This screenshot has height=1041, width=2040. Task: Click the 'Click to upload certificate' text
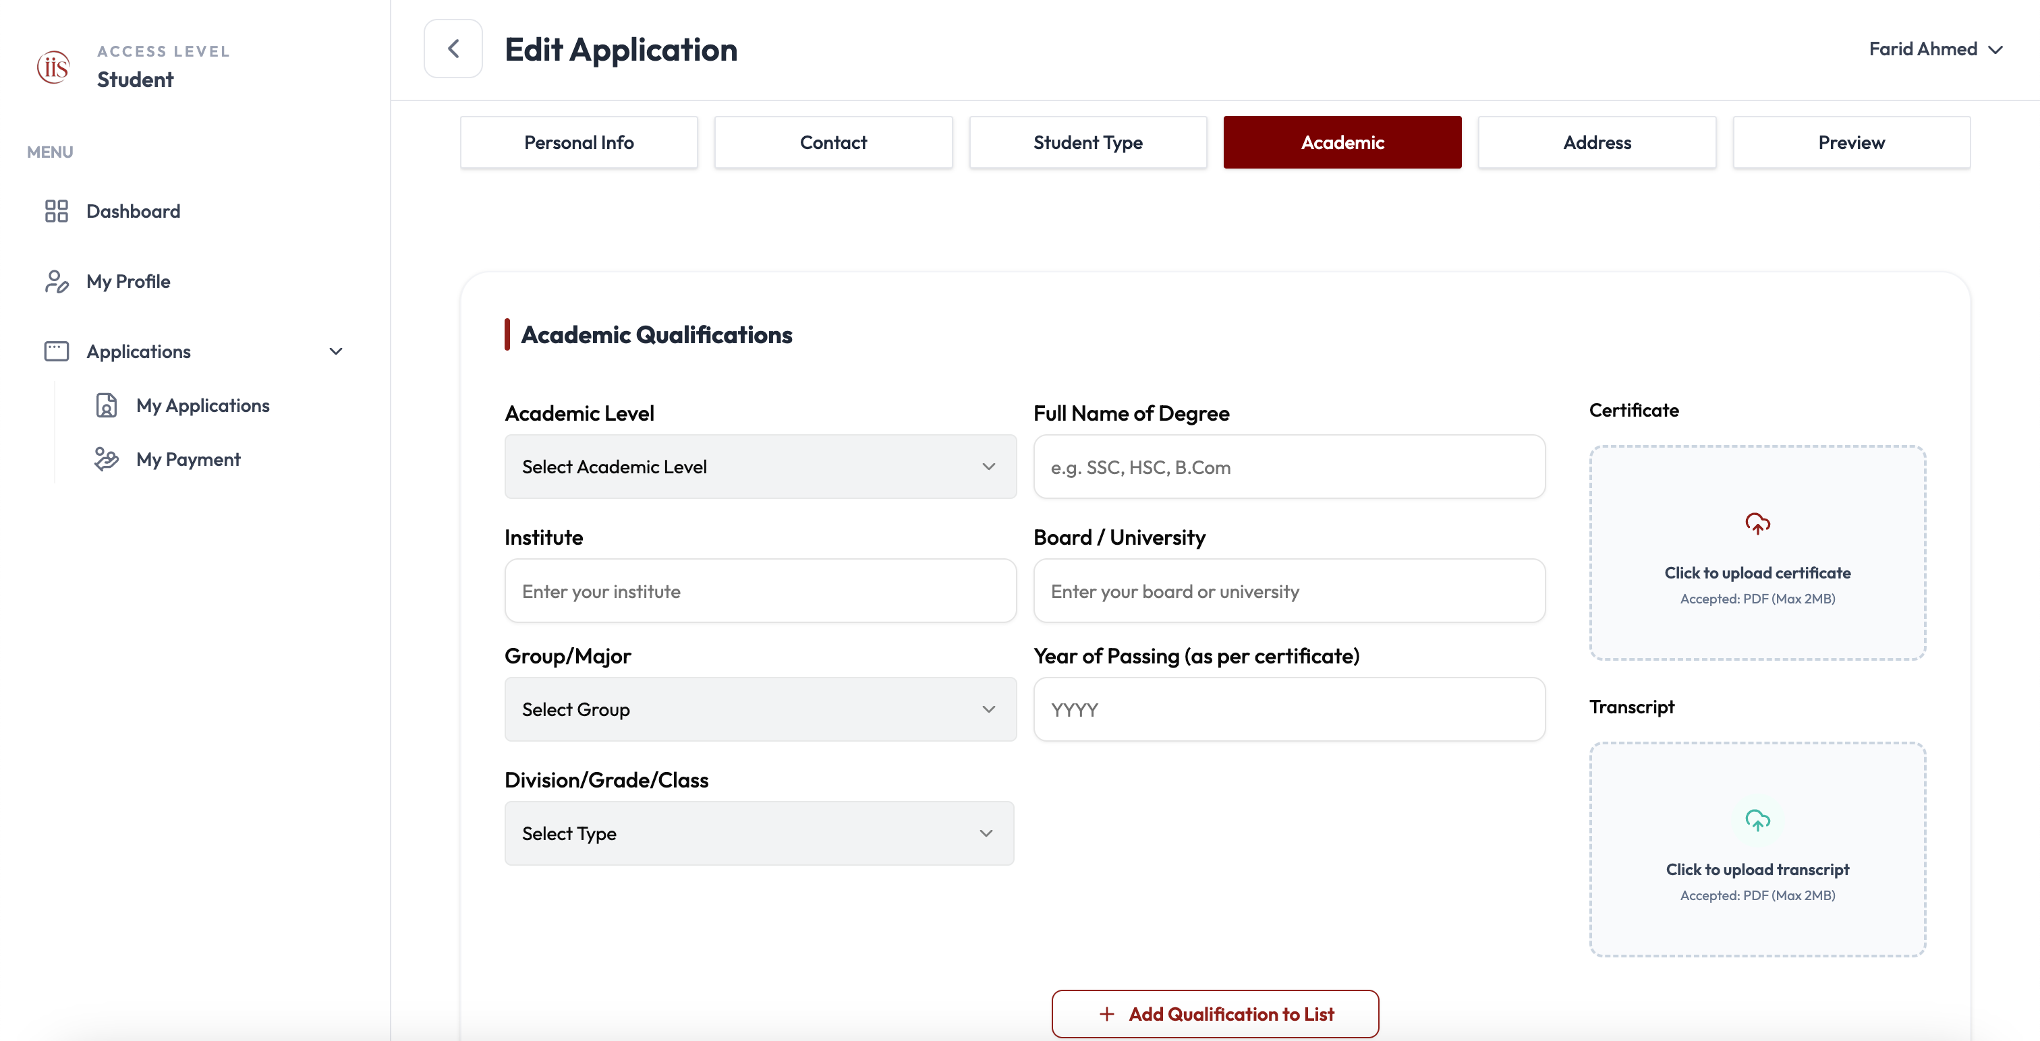point(1757,572)
